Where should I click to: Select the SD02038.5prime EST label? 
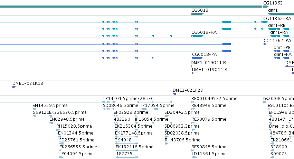182,133
